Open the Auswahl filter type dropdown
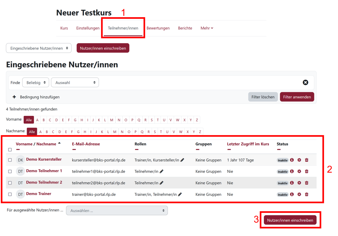 pyautogui.click(x=75, y=83)
